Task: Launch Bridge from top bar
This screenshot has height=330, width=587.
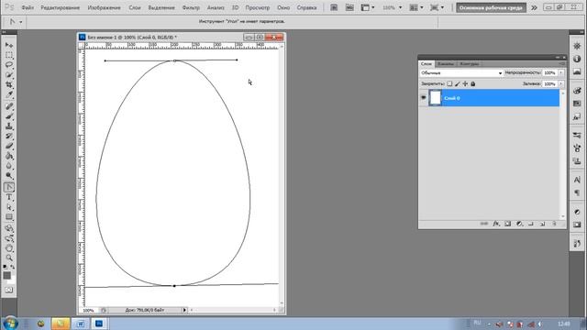Action: [x=334, y=7]
